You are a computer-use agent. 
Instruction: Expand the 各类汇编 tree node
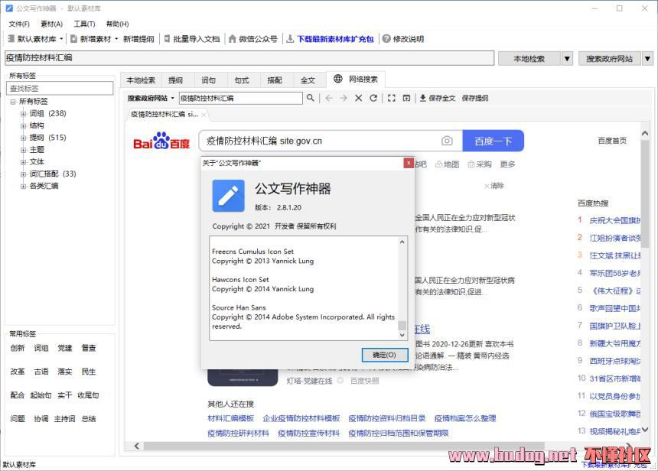pyautogui.click(x=24, y=187)
